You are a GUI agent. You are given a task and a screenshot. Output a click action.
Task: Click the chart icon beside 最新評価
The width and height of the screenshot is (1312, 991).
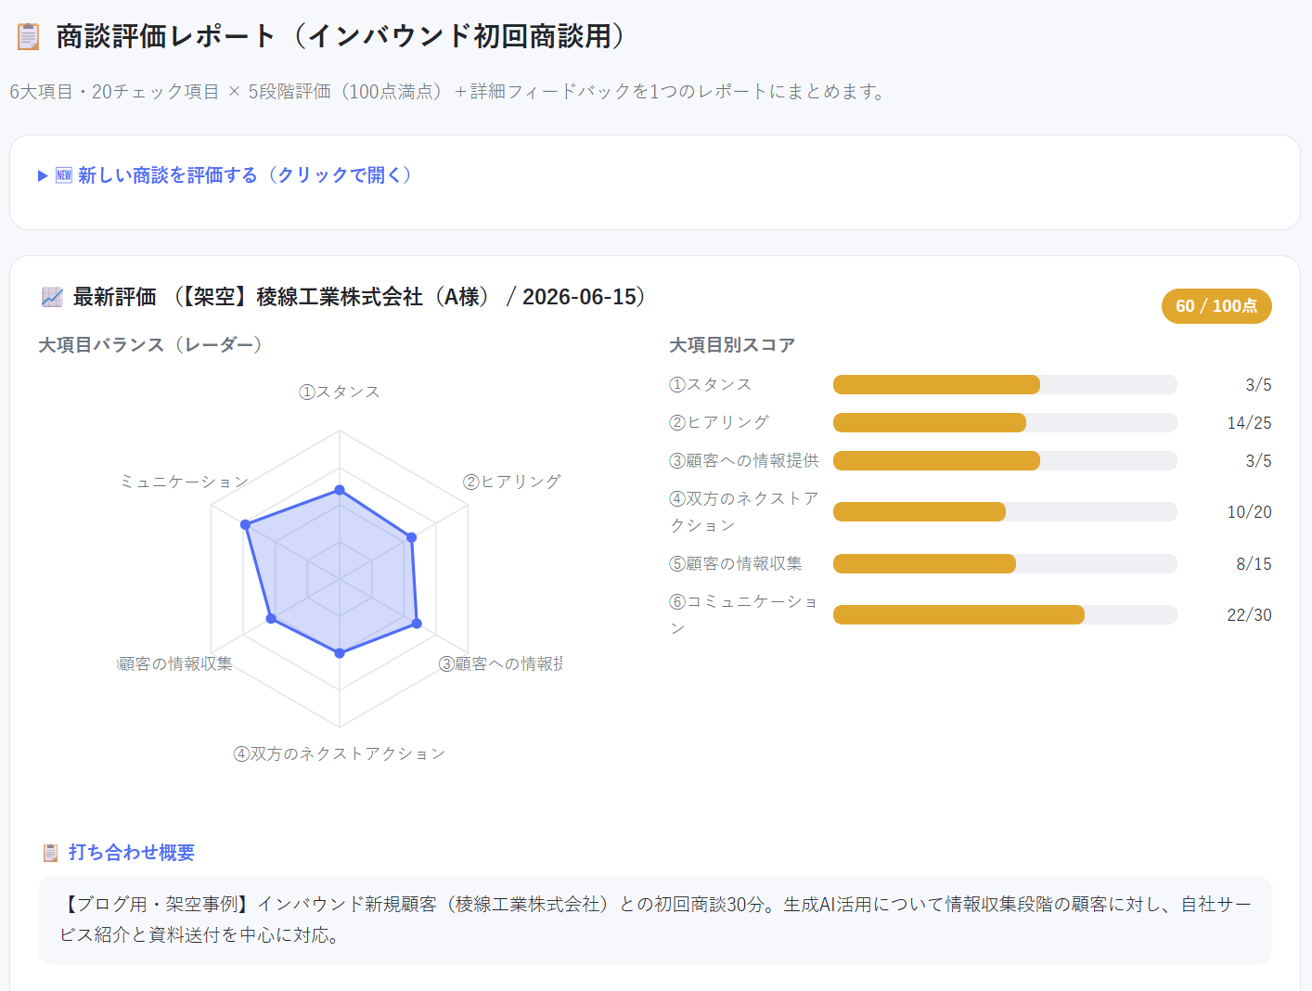(x=52, y=297)
